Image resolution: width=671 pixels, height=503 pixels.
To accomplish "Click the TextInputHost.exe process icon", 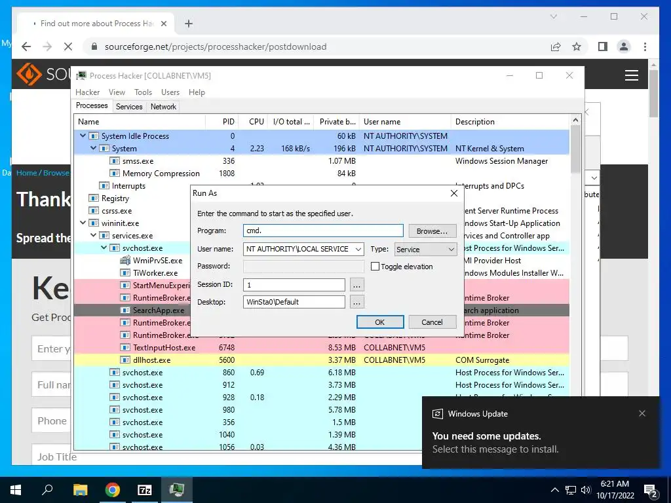I will pyautogui.click(x=125, y=347).
